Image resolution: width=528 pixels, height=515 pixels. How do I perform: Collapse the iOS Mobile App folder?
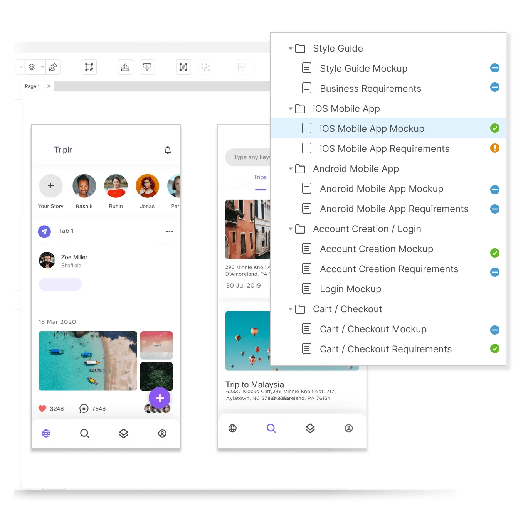(291, 109)
